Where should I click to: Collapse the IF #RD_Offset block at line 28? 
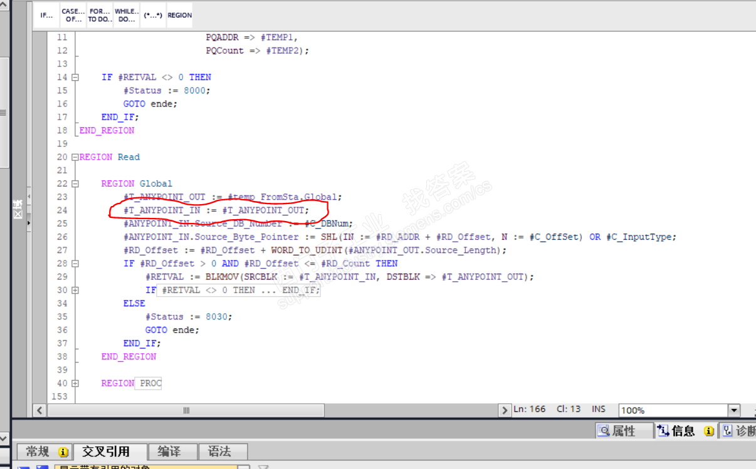tap(75, 264)
